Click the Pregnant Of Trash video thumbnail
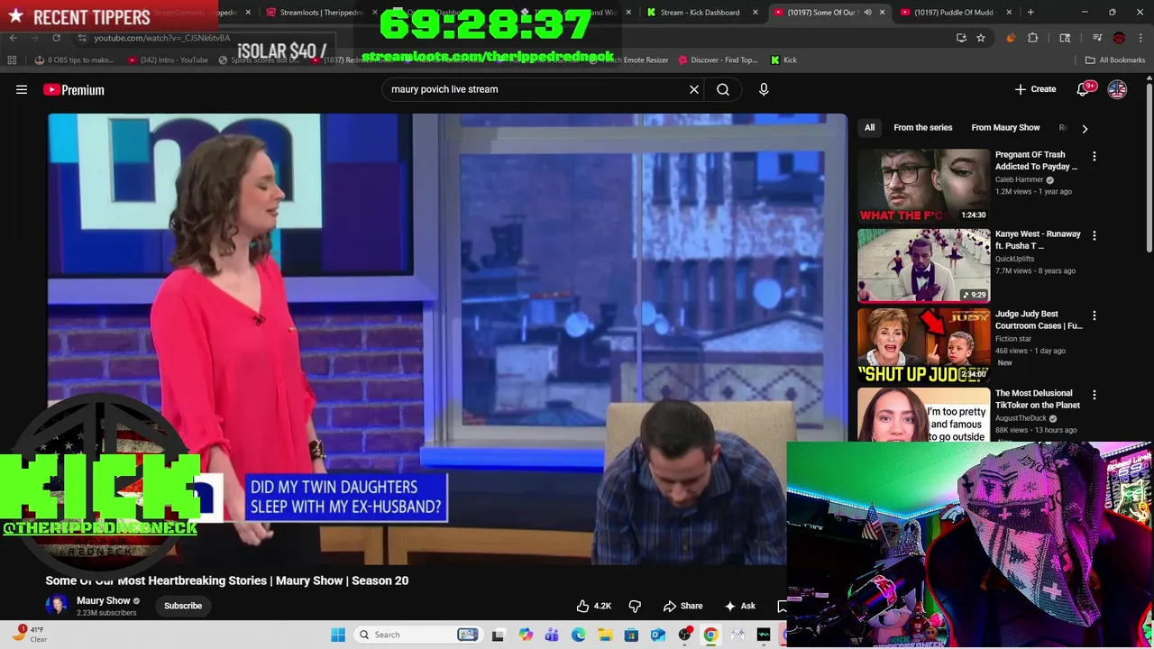The image size is (1154, 649). pyautogui.click(x=923, y=185)
